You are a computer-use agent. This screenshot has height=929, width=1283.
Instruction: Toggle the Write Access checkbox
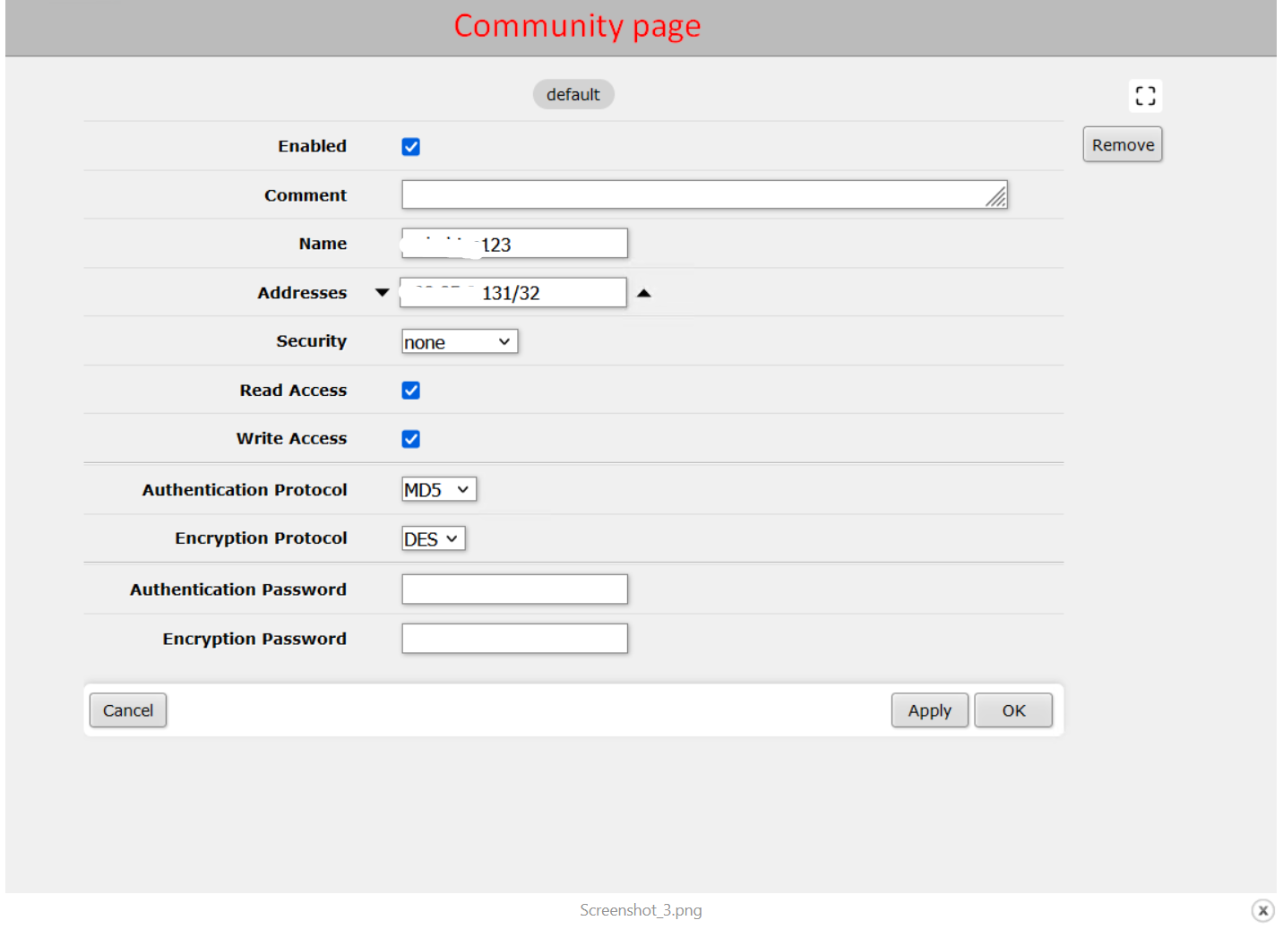click(411, 439)
